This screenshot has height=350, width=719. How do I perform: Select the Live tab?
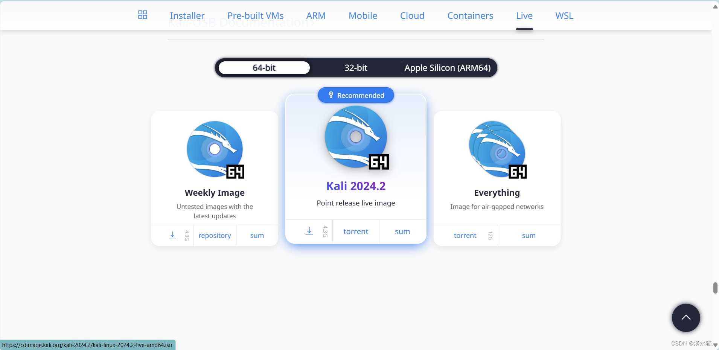coord(524,15)
